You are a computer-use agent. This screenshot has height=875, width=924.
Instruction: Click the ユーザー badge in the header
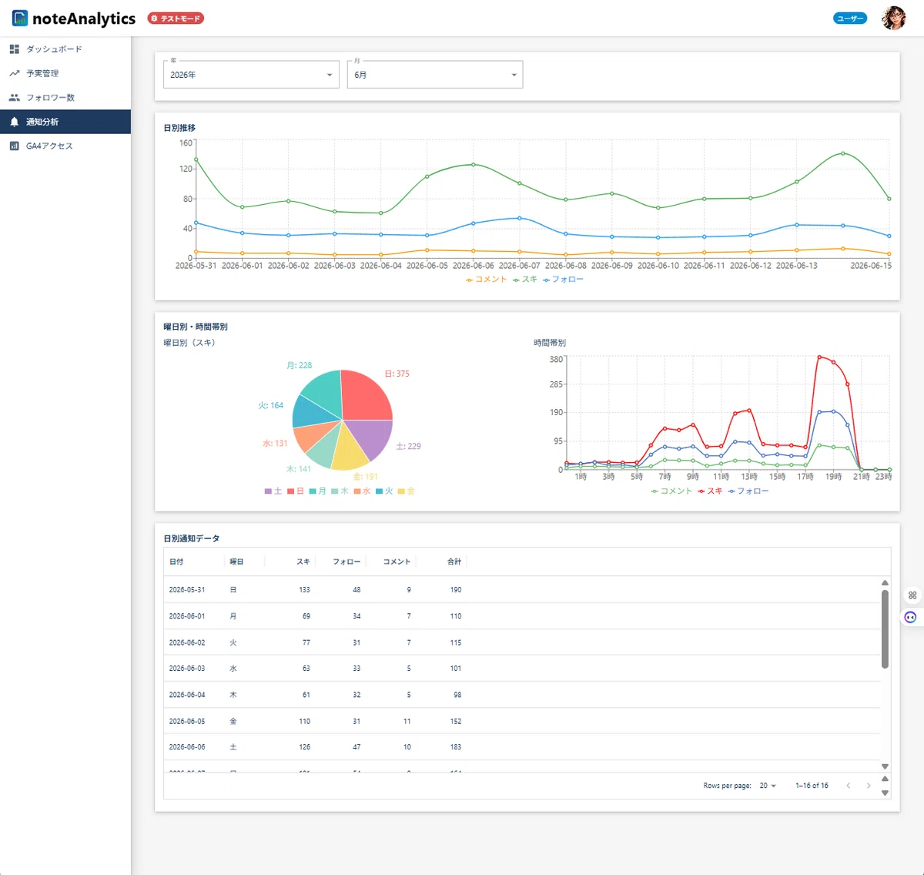pyautogui.click(x=850, y=18)
